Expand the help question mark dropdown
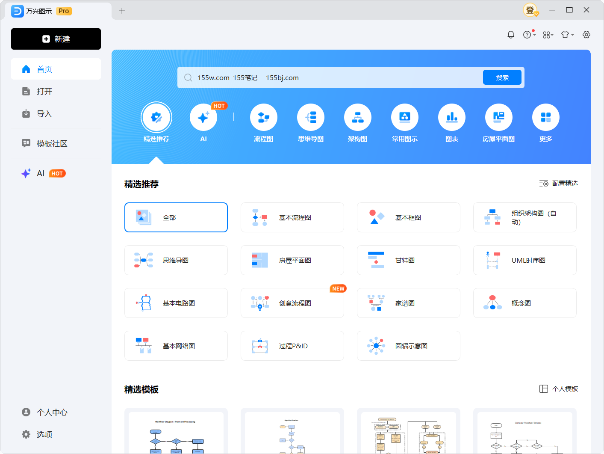Viewport: 604px width, 454px height. click(x=529, y=35)
